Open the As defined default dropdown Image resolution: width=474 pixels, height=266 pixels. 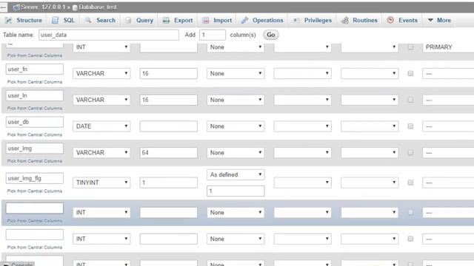coord(236,174)
